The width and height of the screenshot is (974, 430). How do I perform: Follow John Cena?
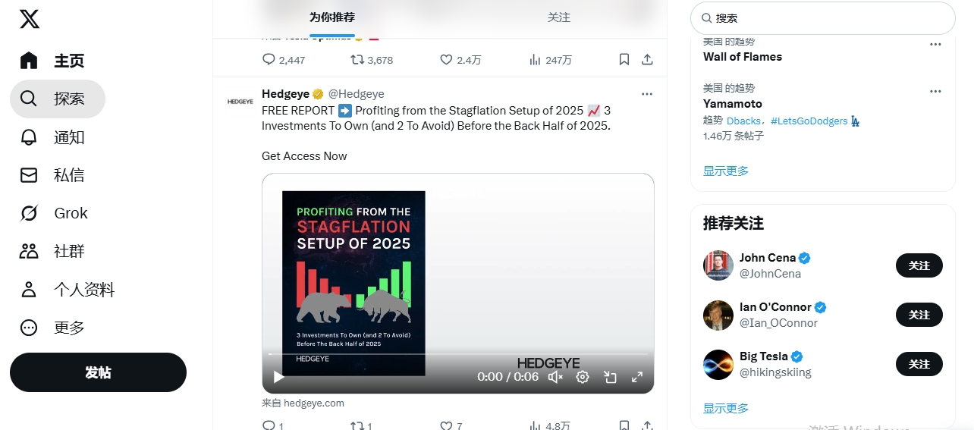pos(919,265)
